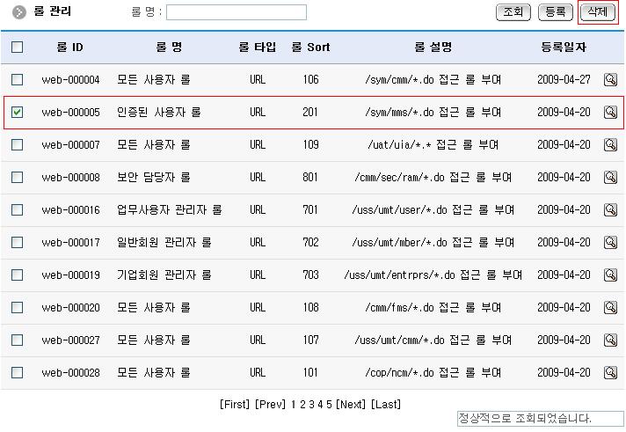View details icon for web-000007
Viewport: 626px width, 432px height.
(x=610, y=145)
